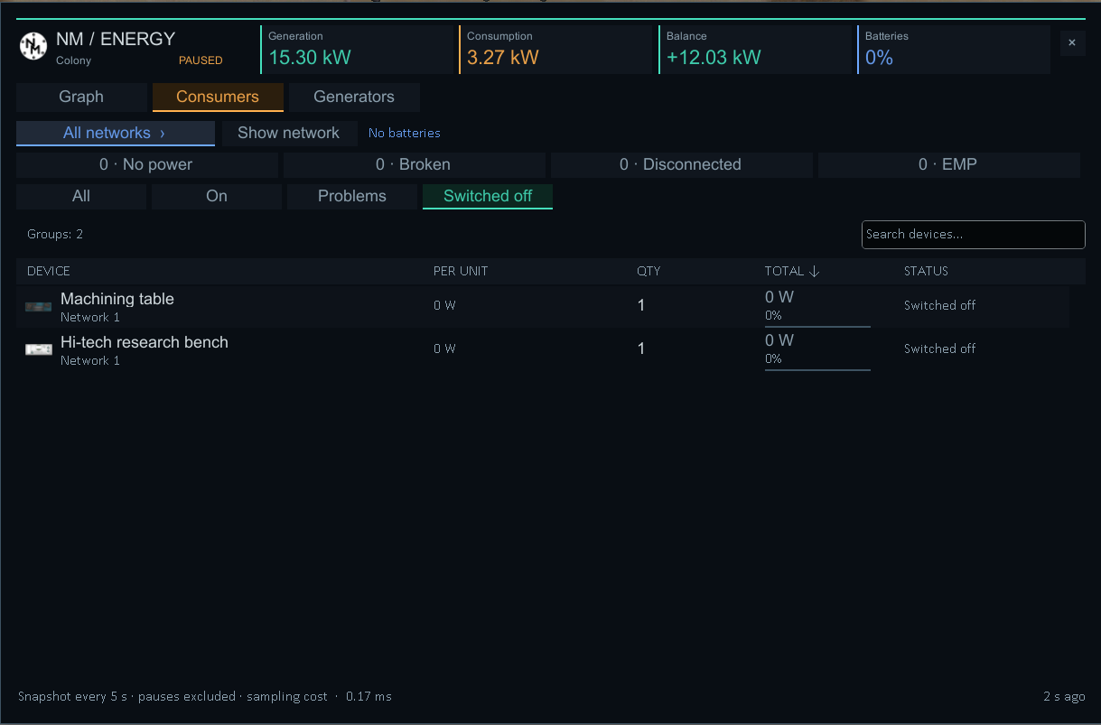This screenshot has height=725, width=1101.
Task: Sort by the QTY column header
Action: (648, 271)
